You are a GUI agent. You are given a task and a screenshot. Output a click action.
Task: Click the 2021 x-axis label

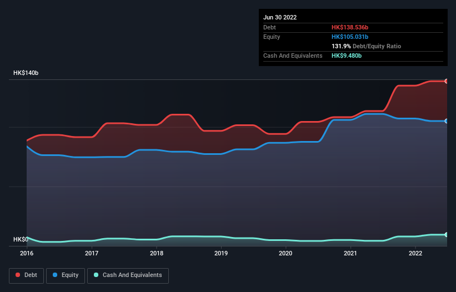pos(350,253)
